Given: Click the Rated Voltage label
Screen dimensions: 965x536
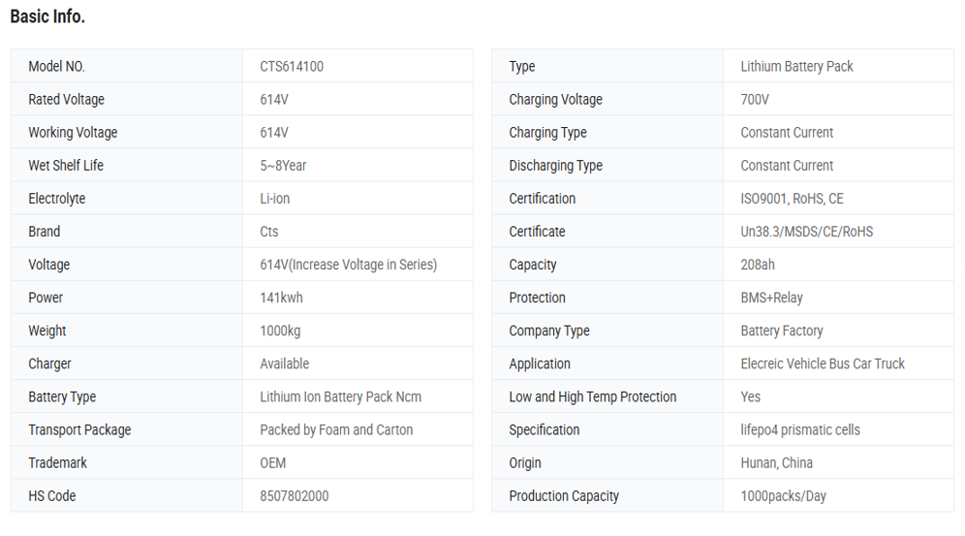Looking at the screenshot, I should 66,100.
